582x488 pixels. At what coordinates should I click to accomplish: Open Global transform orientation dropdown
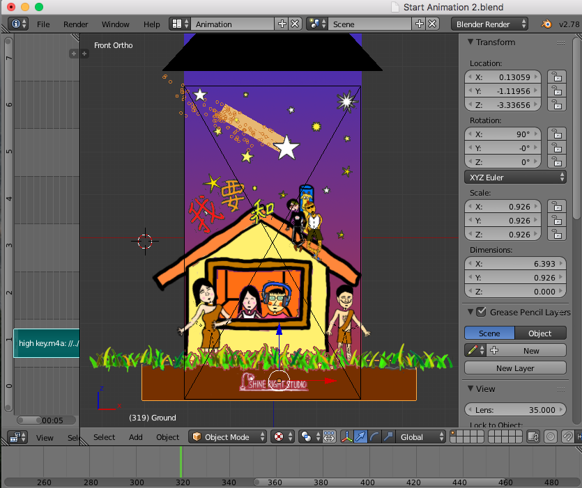[420, 436]
